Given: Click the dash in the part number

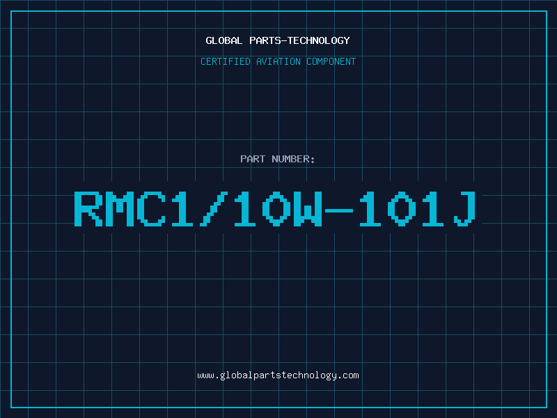Looking at the screenshot, I should pos(339,210).
